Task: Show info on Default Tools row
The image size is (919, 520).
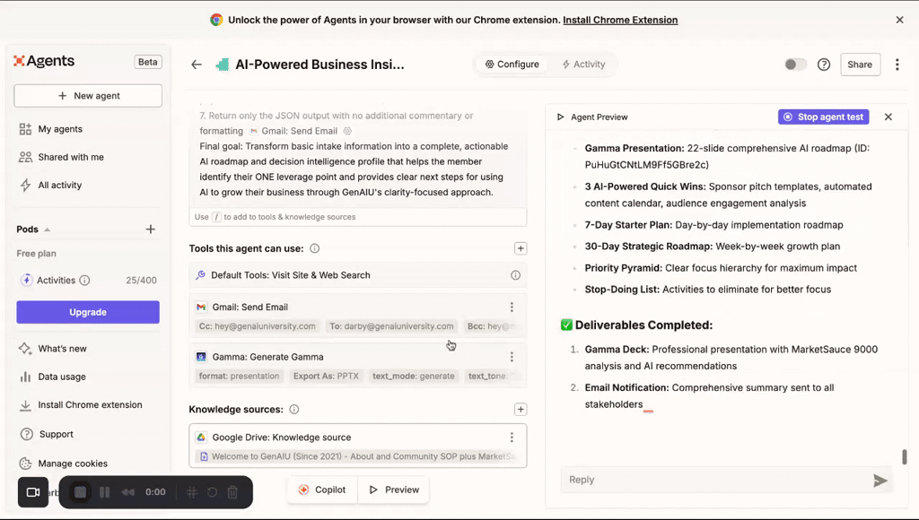Action: (515, 275)
